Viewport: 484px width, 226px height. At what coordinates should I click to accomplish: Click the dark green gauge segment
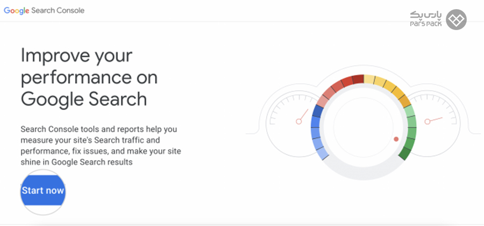[x=405, y=153]
